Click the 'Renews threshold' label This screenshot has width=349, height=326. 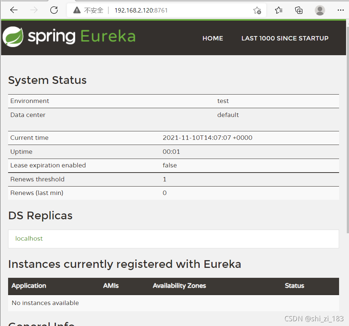click(x=38, y=179)
